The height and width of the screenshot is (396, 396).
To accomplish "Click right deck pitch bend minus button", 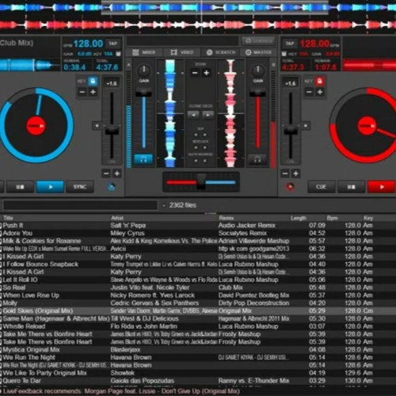I will [285, 173].
